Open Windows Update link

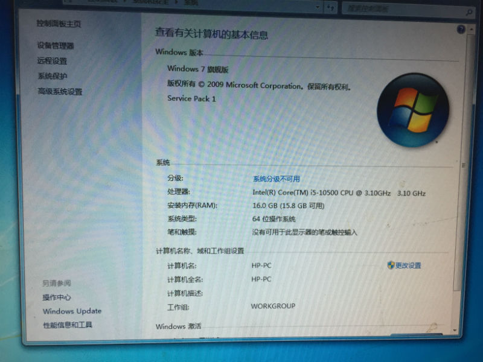pyautogui.click(x=72, y=311)
